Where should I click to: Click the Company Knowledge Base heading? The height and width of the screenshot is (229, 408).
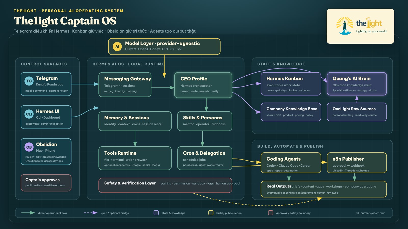pos(292,109)
